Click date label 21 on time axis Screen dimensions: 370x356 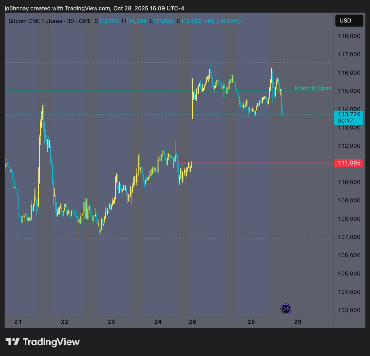tap(18, 322)
